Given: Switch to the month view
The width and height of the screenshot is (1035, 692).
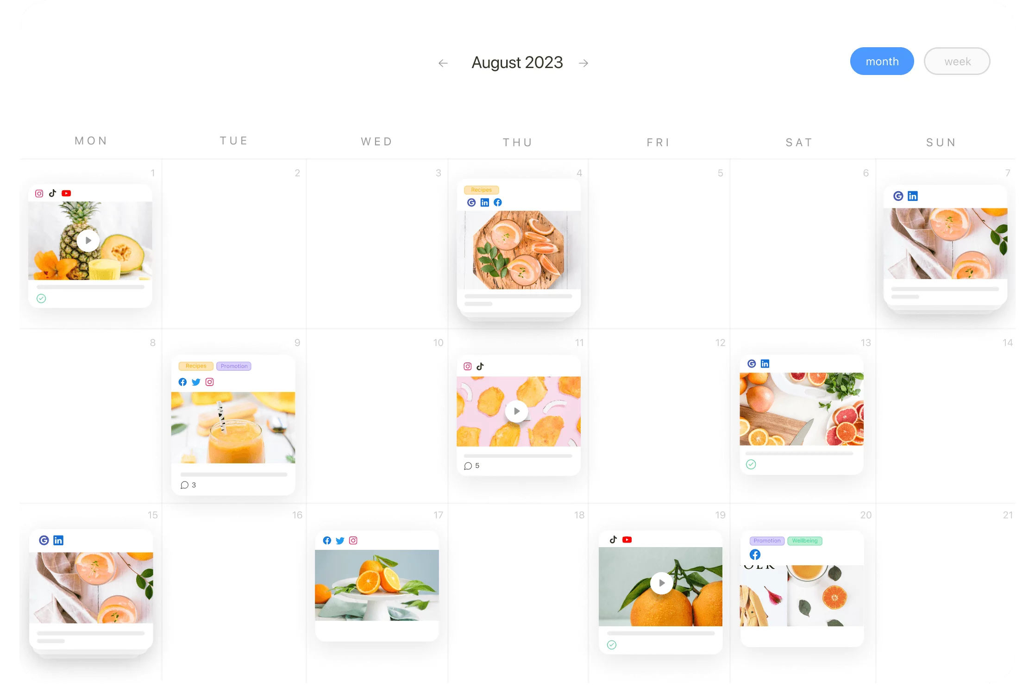Looking at the screenshot, I should click(882, 61).
